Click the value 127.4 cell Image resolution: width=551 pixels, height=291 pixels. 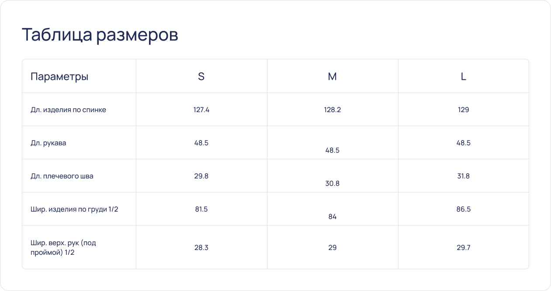tap(201, 110)
